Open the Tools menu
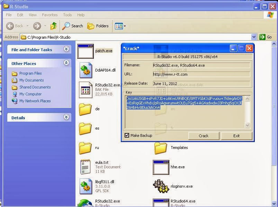This screenshot has height=207, width=278. pos(68,15)
